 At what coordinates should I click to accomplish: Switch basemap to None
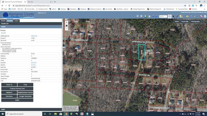coord(177,22)
